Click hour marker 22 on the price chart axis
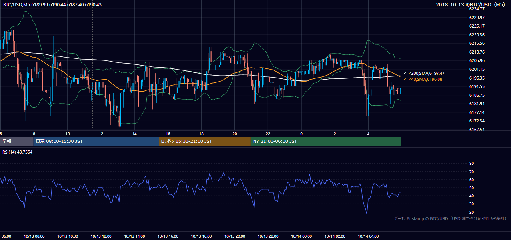Viewport: 511px width, 240px height. point(268,134)
